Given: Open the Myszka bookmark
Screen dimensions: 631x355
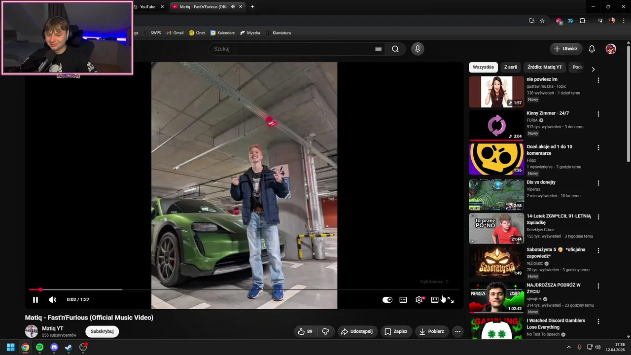Looking at the screenshot, I should 250,33.
